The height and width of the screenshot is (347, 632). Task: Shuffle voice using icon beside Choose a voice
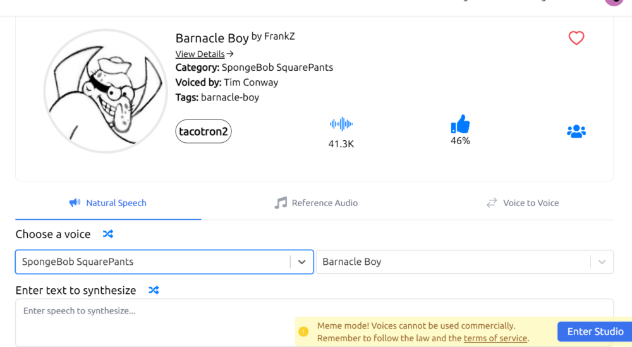click(x=108, y=234)
